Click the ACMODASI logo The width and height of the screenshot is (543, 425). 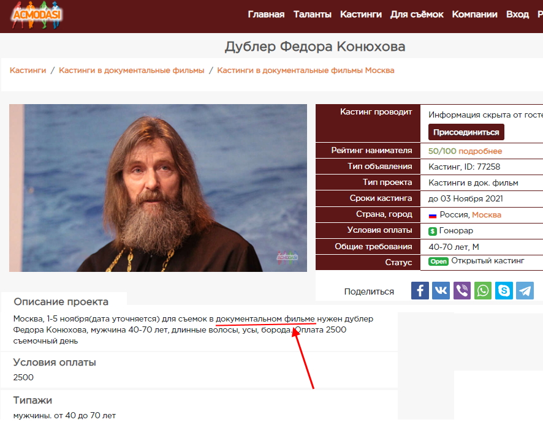pyautogui.click(x=36, y=15)
